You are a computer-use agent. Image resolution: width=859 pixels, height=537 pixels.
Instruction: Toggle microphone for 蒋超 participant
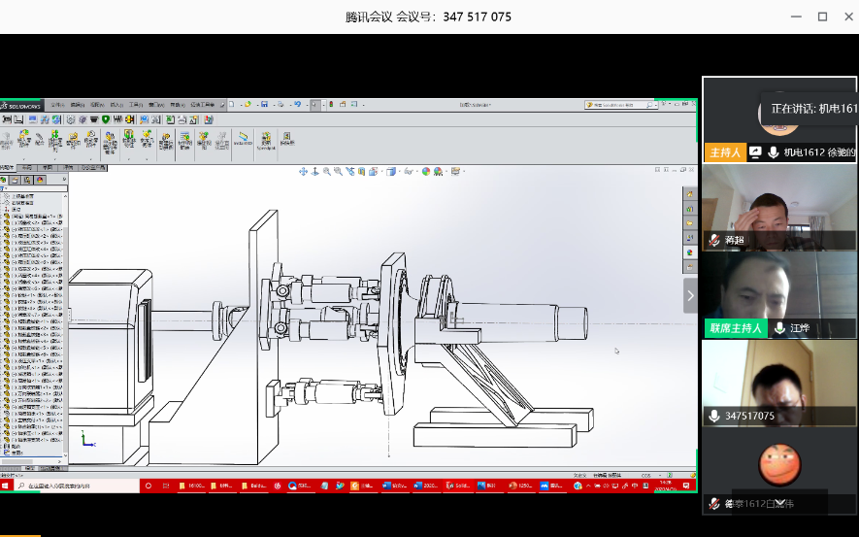click(714, 240)
